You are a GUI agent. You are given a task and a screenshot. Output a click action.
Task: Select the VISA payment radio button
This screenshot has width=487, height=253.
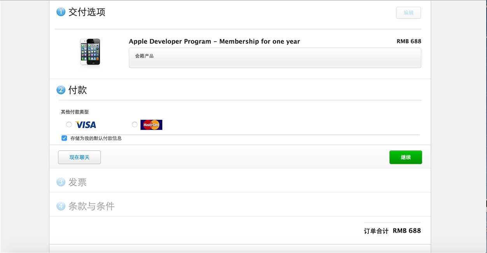pos(69,124)
